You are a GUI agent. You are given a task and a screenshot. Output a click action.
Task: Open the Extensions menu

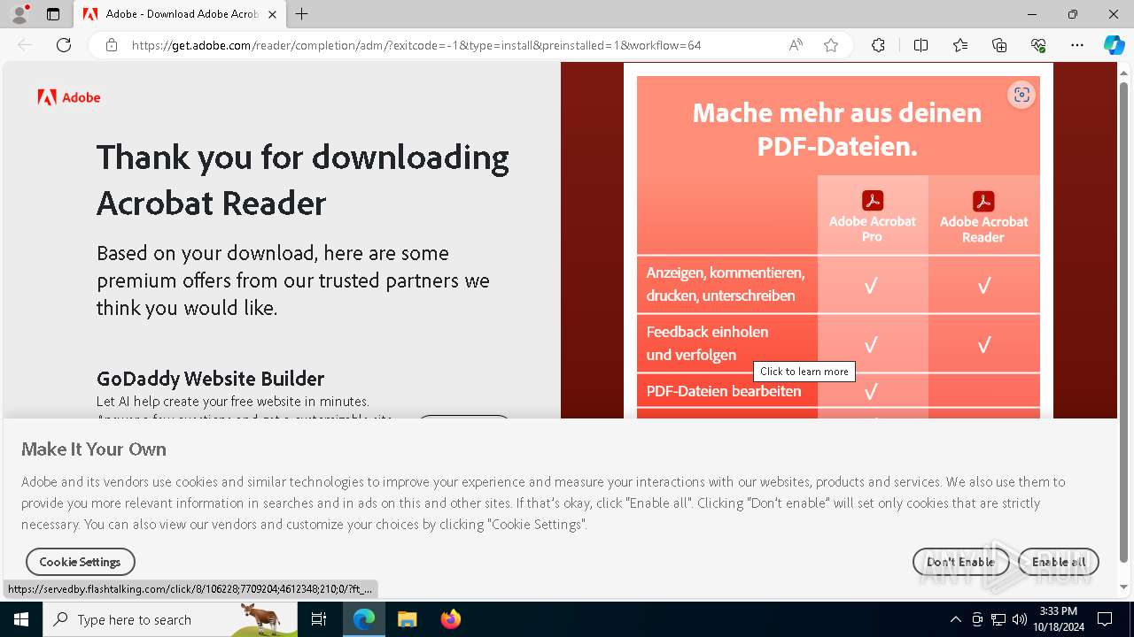tap(878, 45)
